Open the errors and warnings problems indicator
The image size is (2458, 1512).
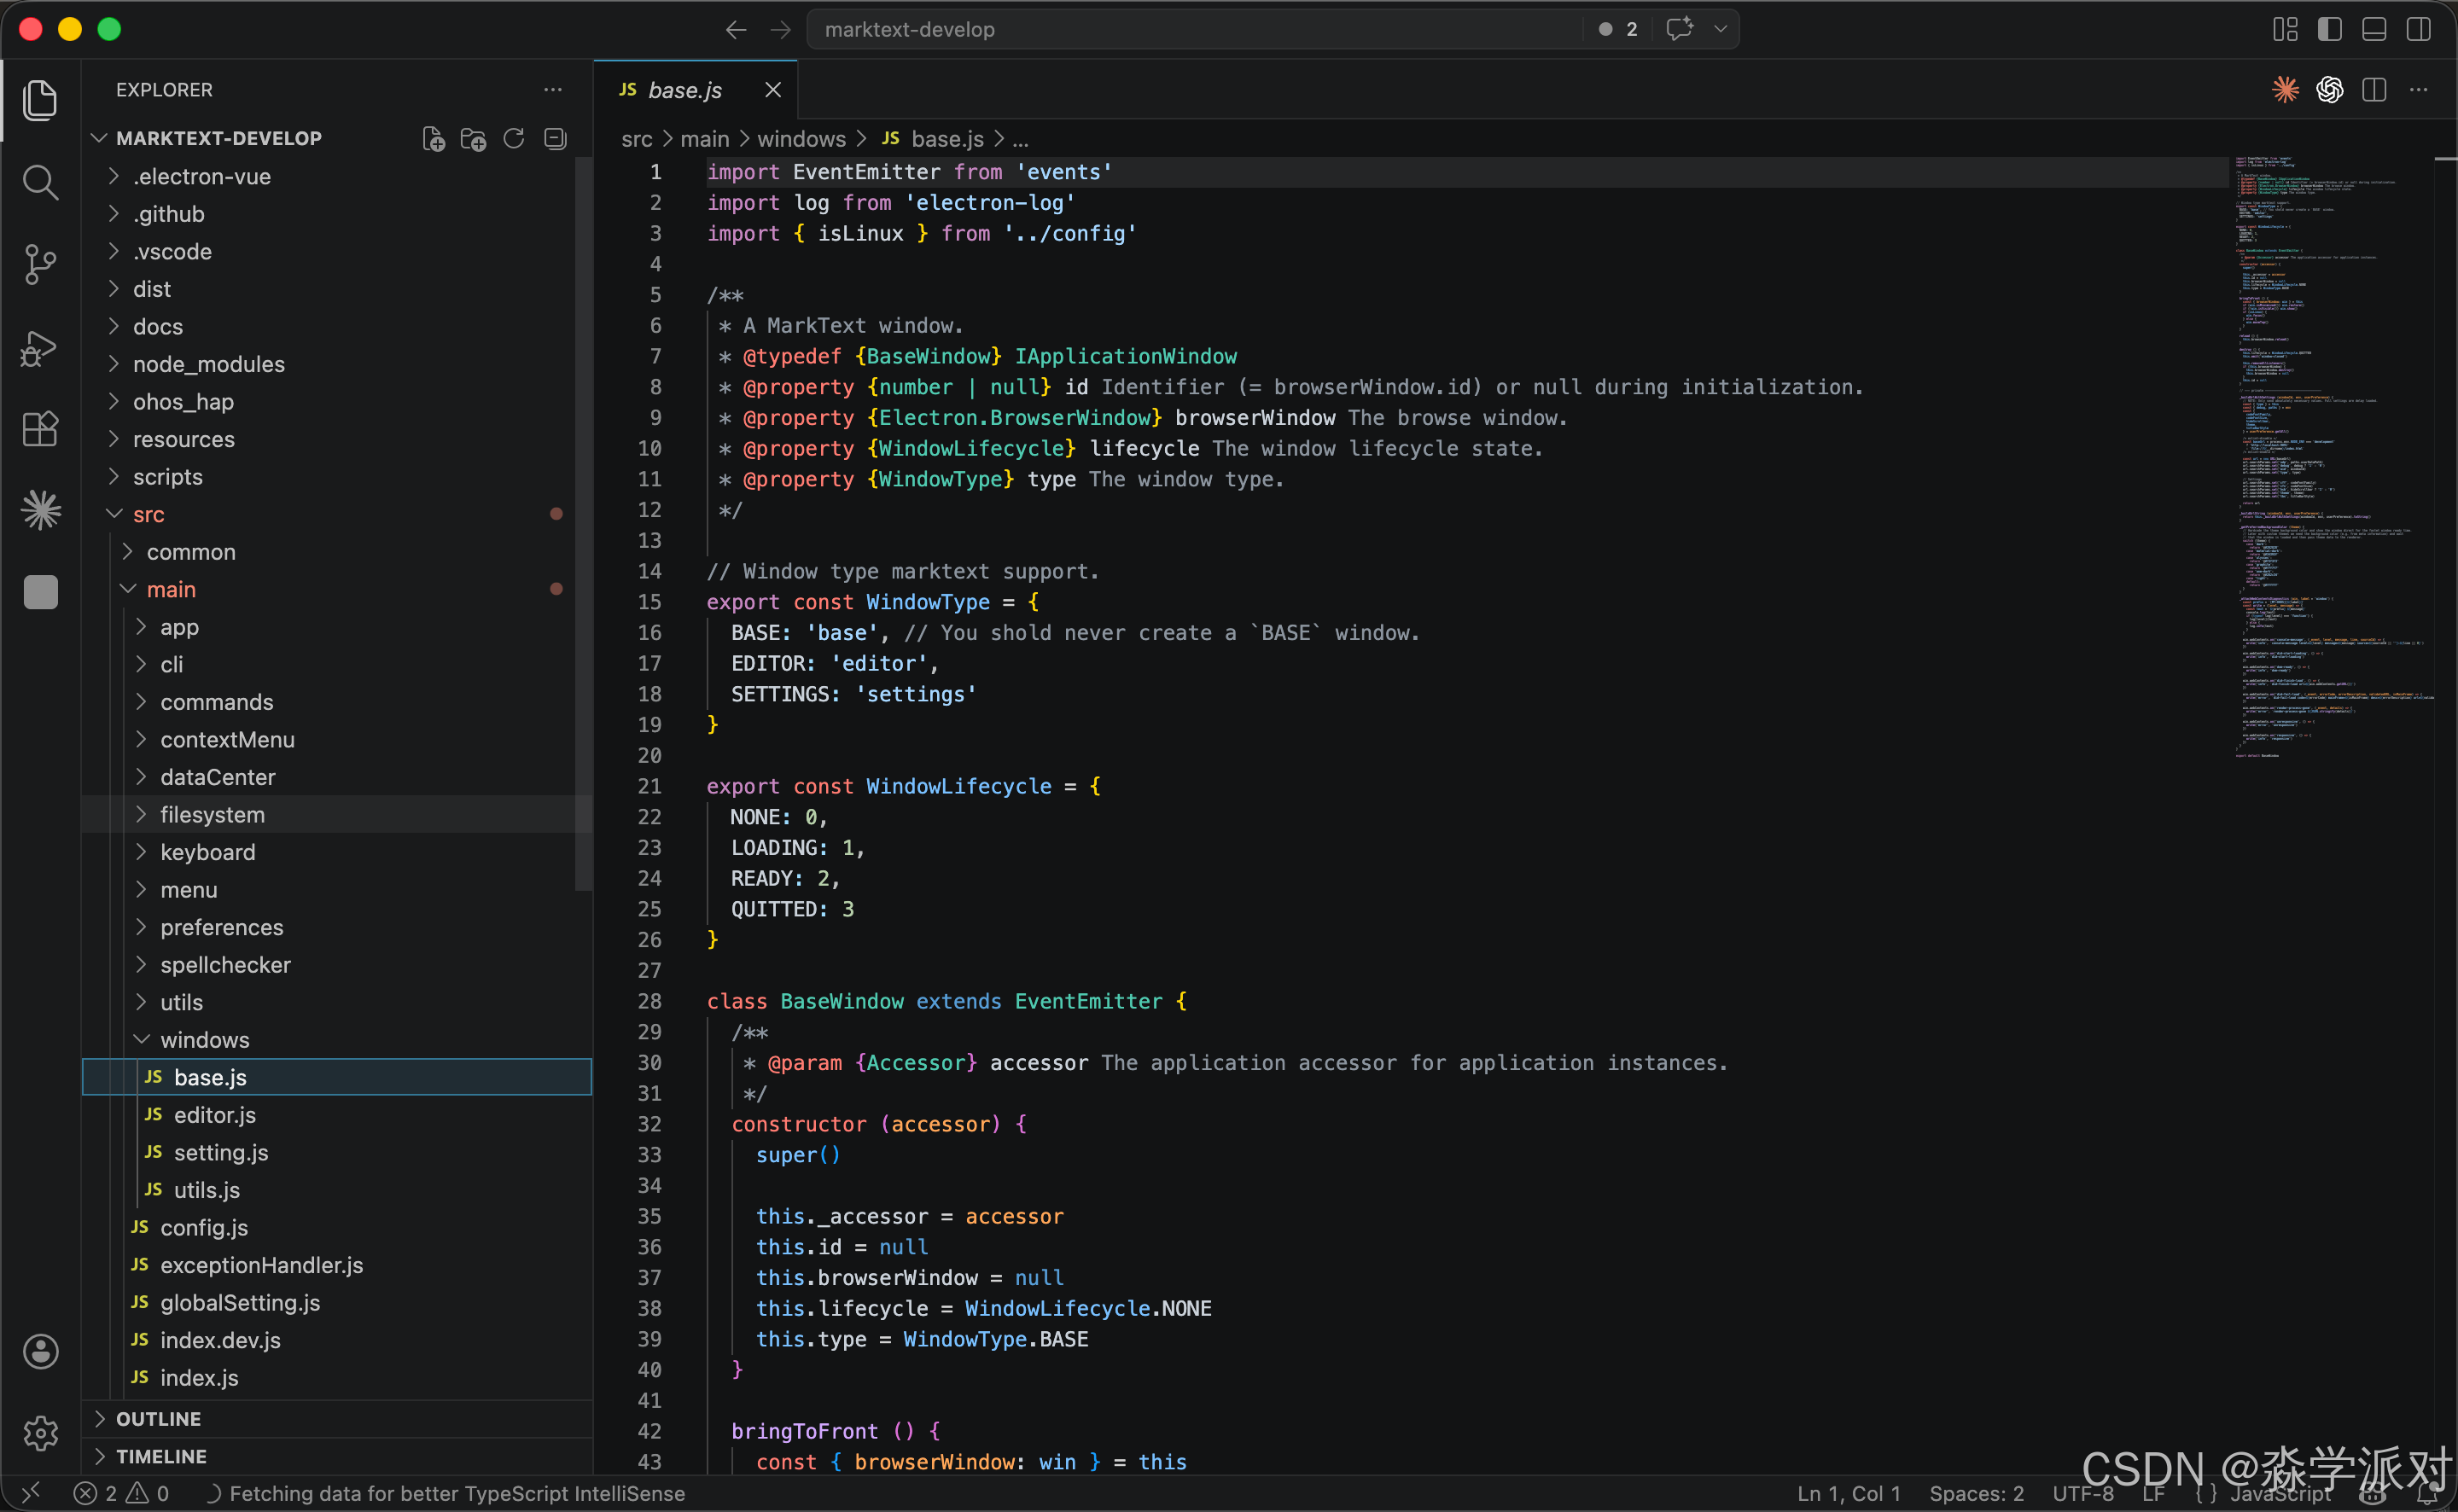[122, 1493]
